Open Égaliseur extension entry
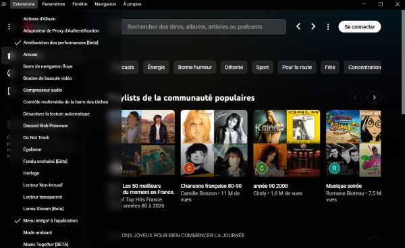Screen dimensions: 405x248 [32, 149]
